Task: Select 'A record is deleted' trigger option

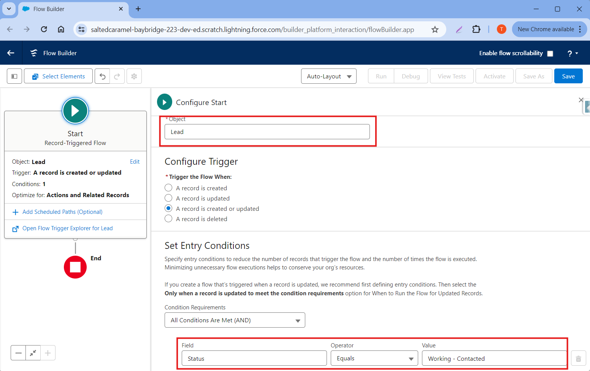Action: click(x=168, y=218)
